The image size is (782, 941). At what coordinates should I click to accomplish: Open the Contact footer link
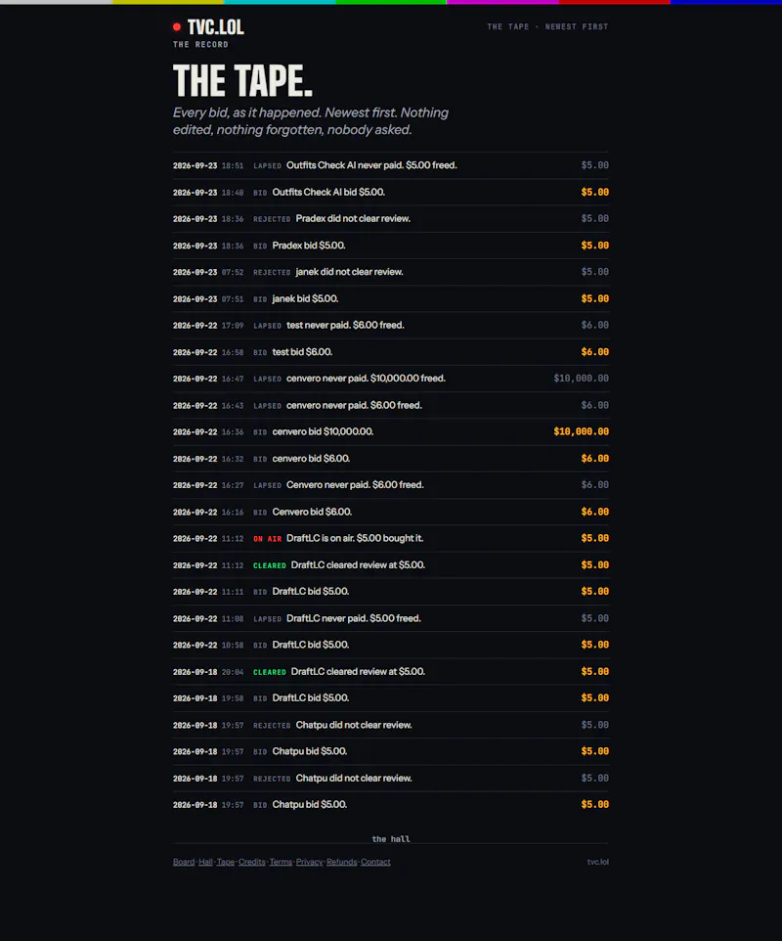click(375, 862)
